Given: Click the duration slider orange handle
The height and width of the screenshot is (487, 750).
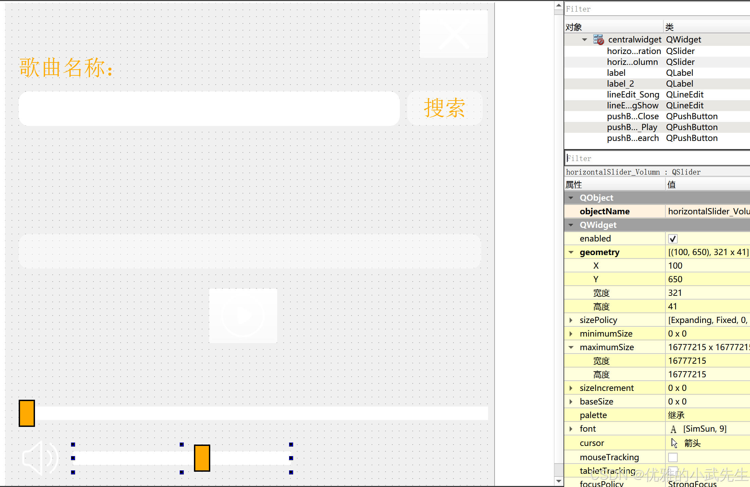Looking at the screenshot, I should click(27, 413).
